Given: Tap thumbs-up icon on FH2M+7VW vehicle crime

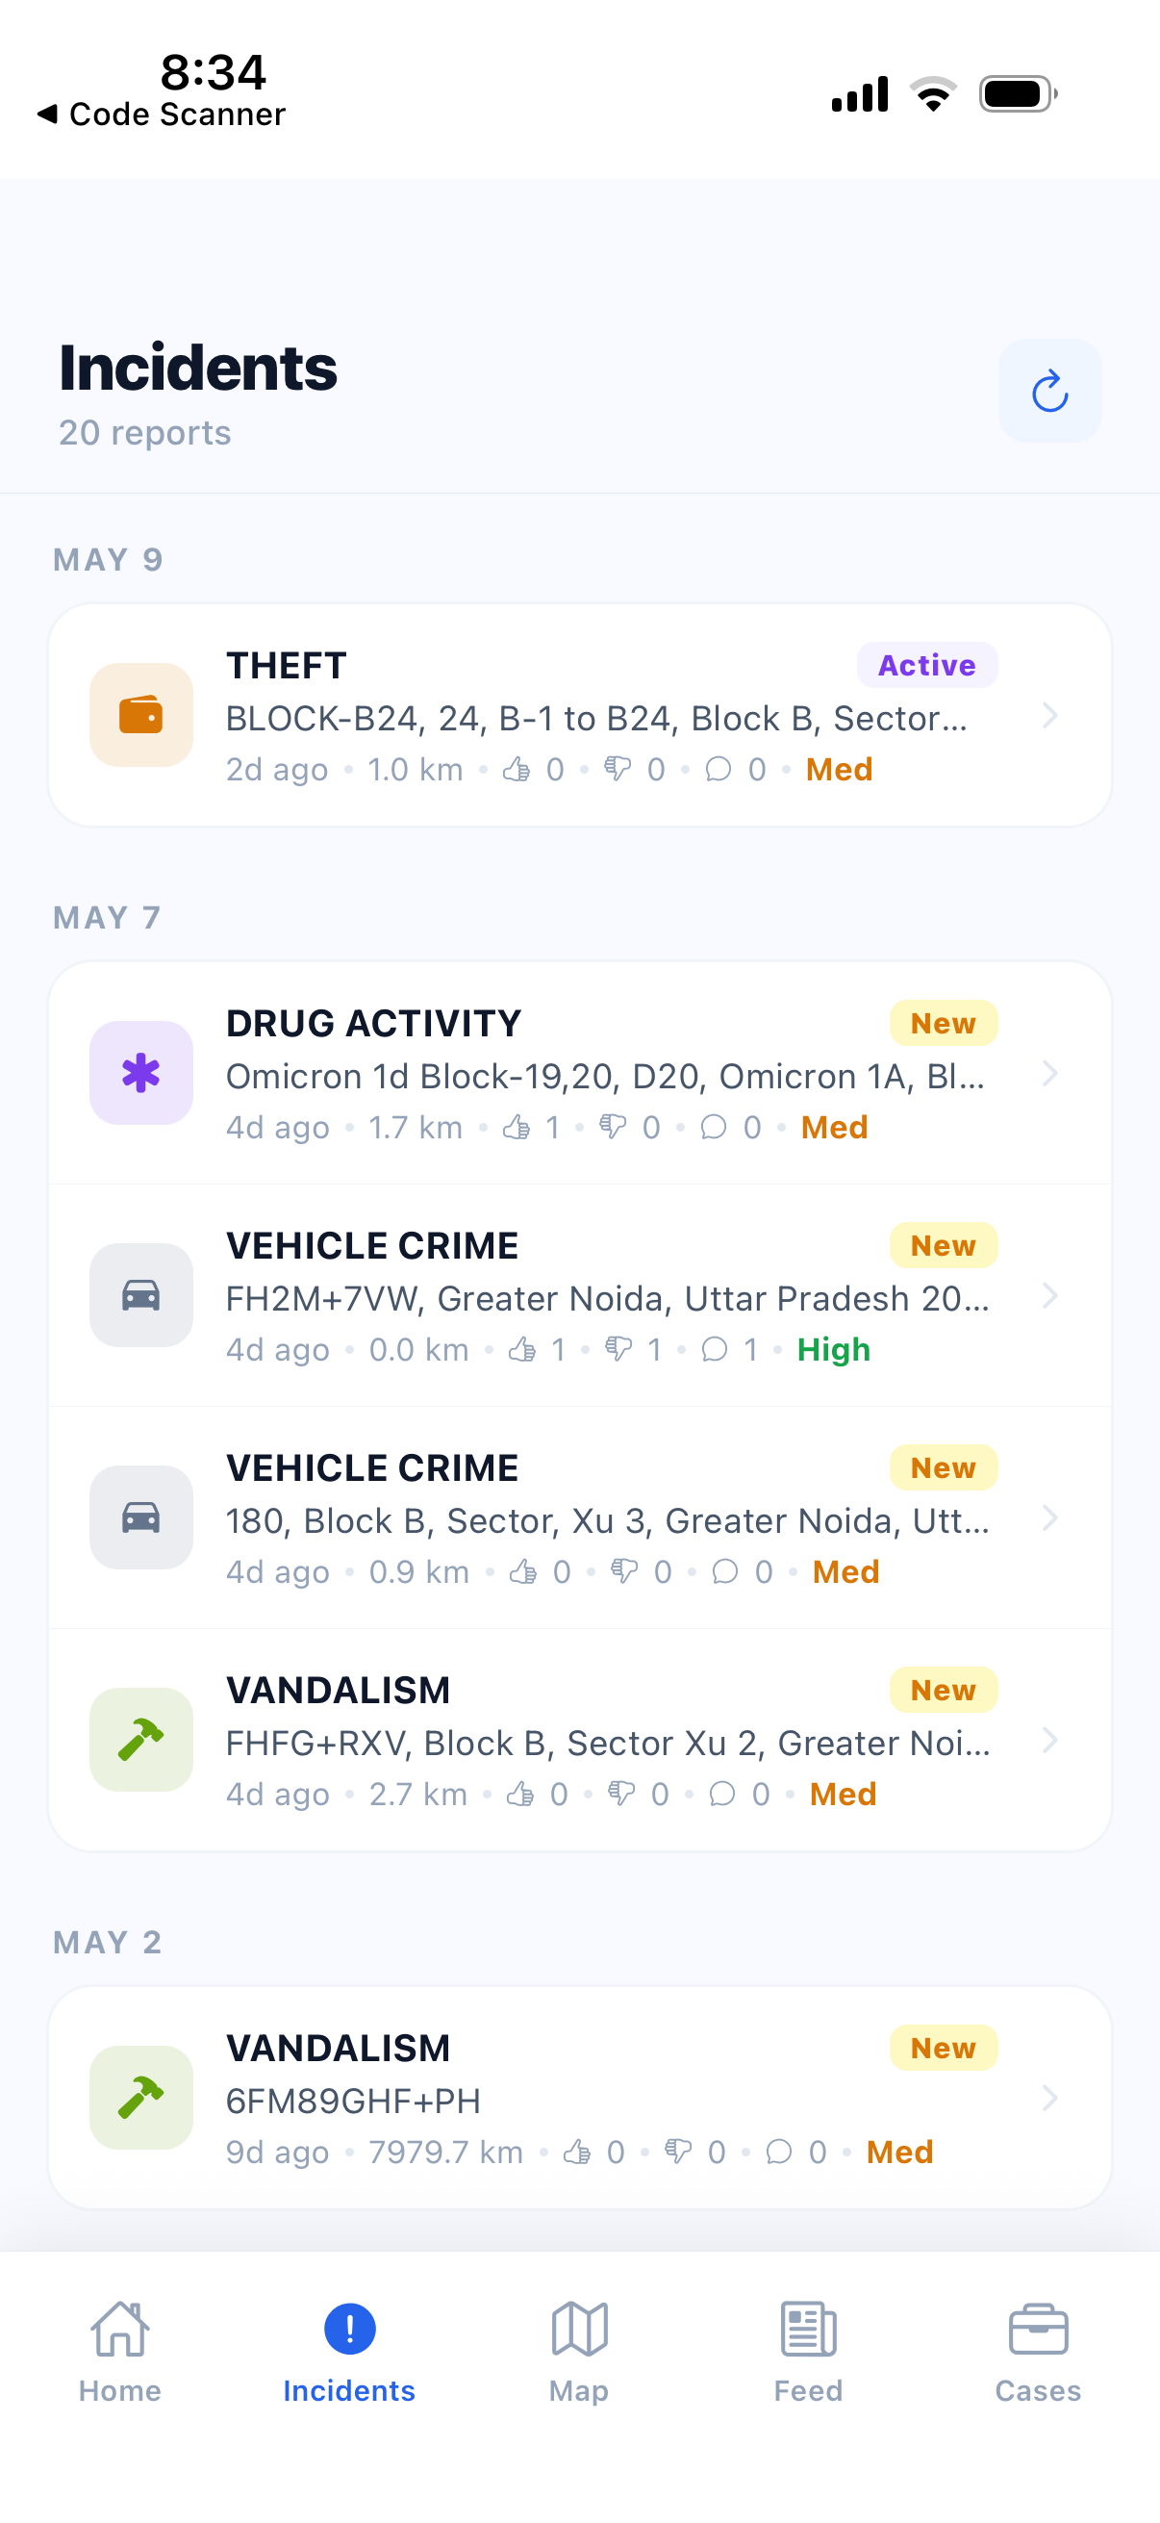Looking at the screenshot, I should tap(521, 1350).
